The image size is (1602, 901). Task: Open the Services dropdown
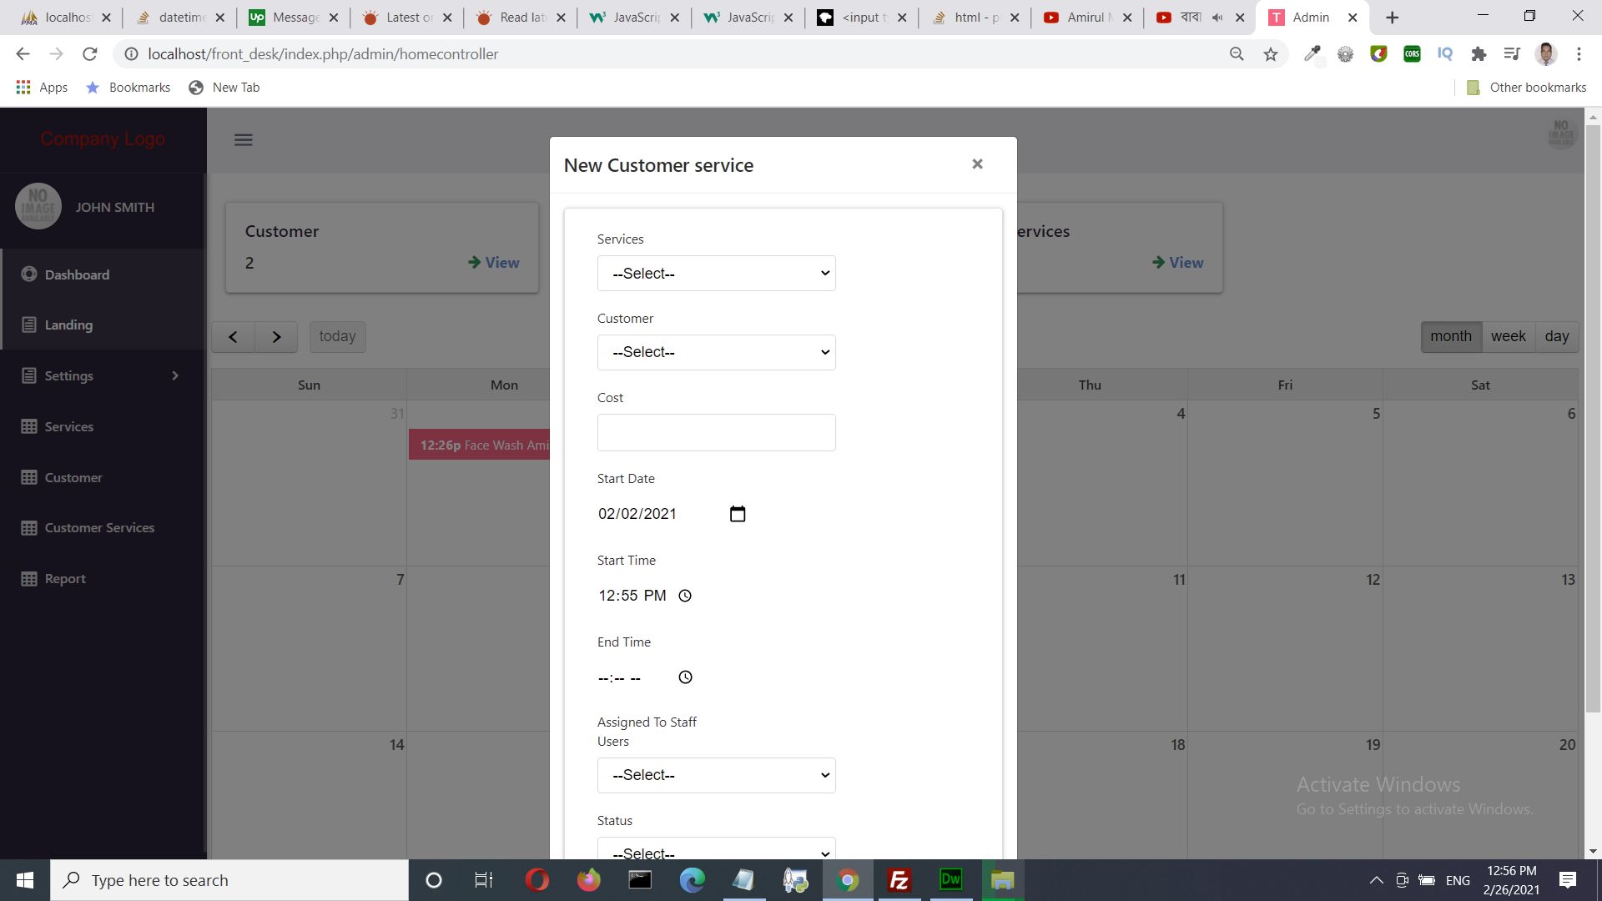pyautogui.click(x=716, y=274)
